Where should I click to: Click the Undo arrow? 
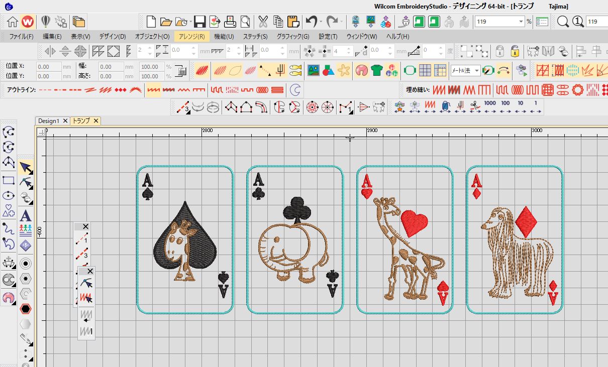coord(311,22)
